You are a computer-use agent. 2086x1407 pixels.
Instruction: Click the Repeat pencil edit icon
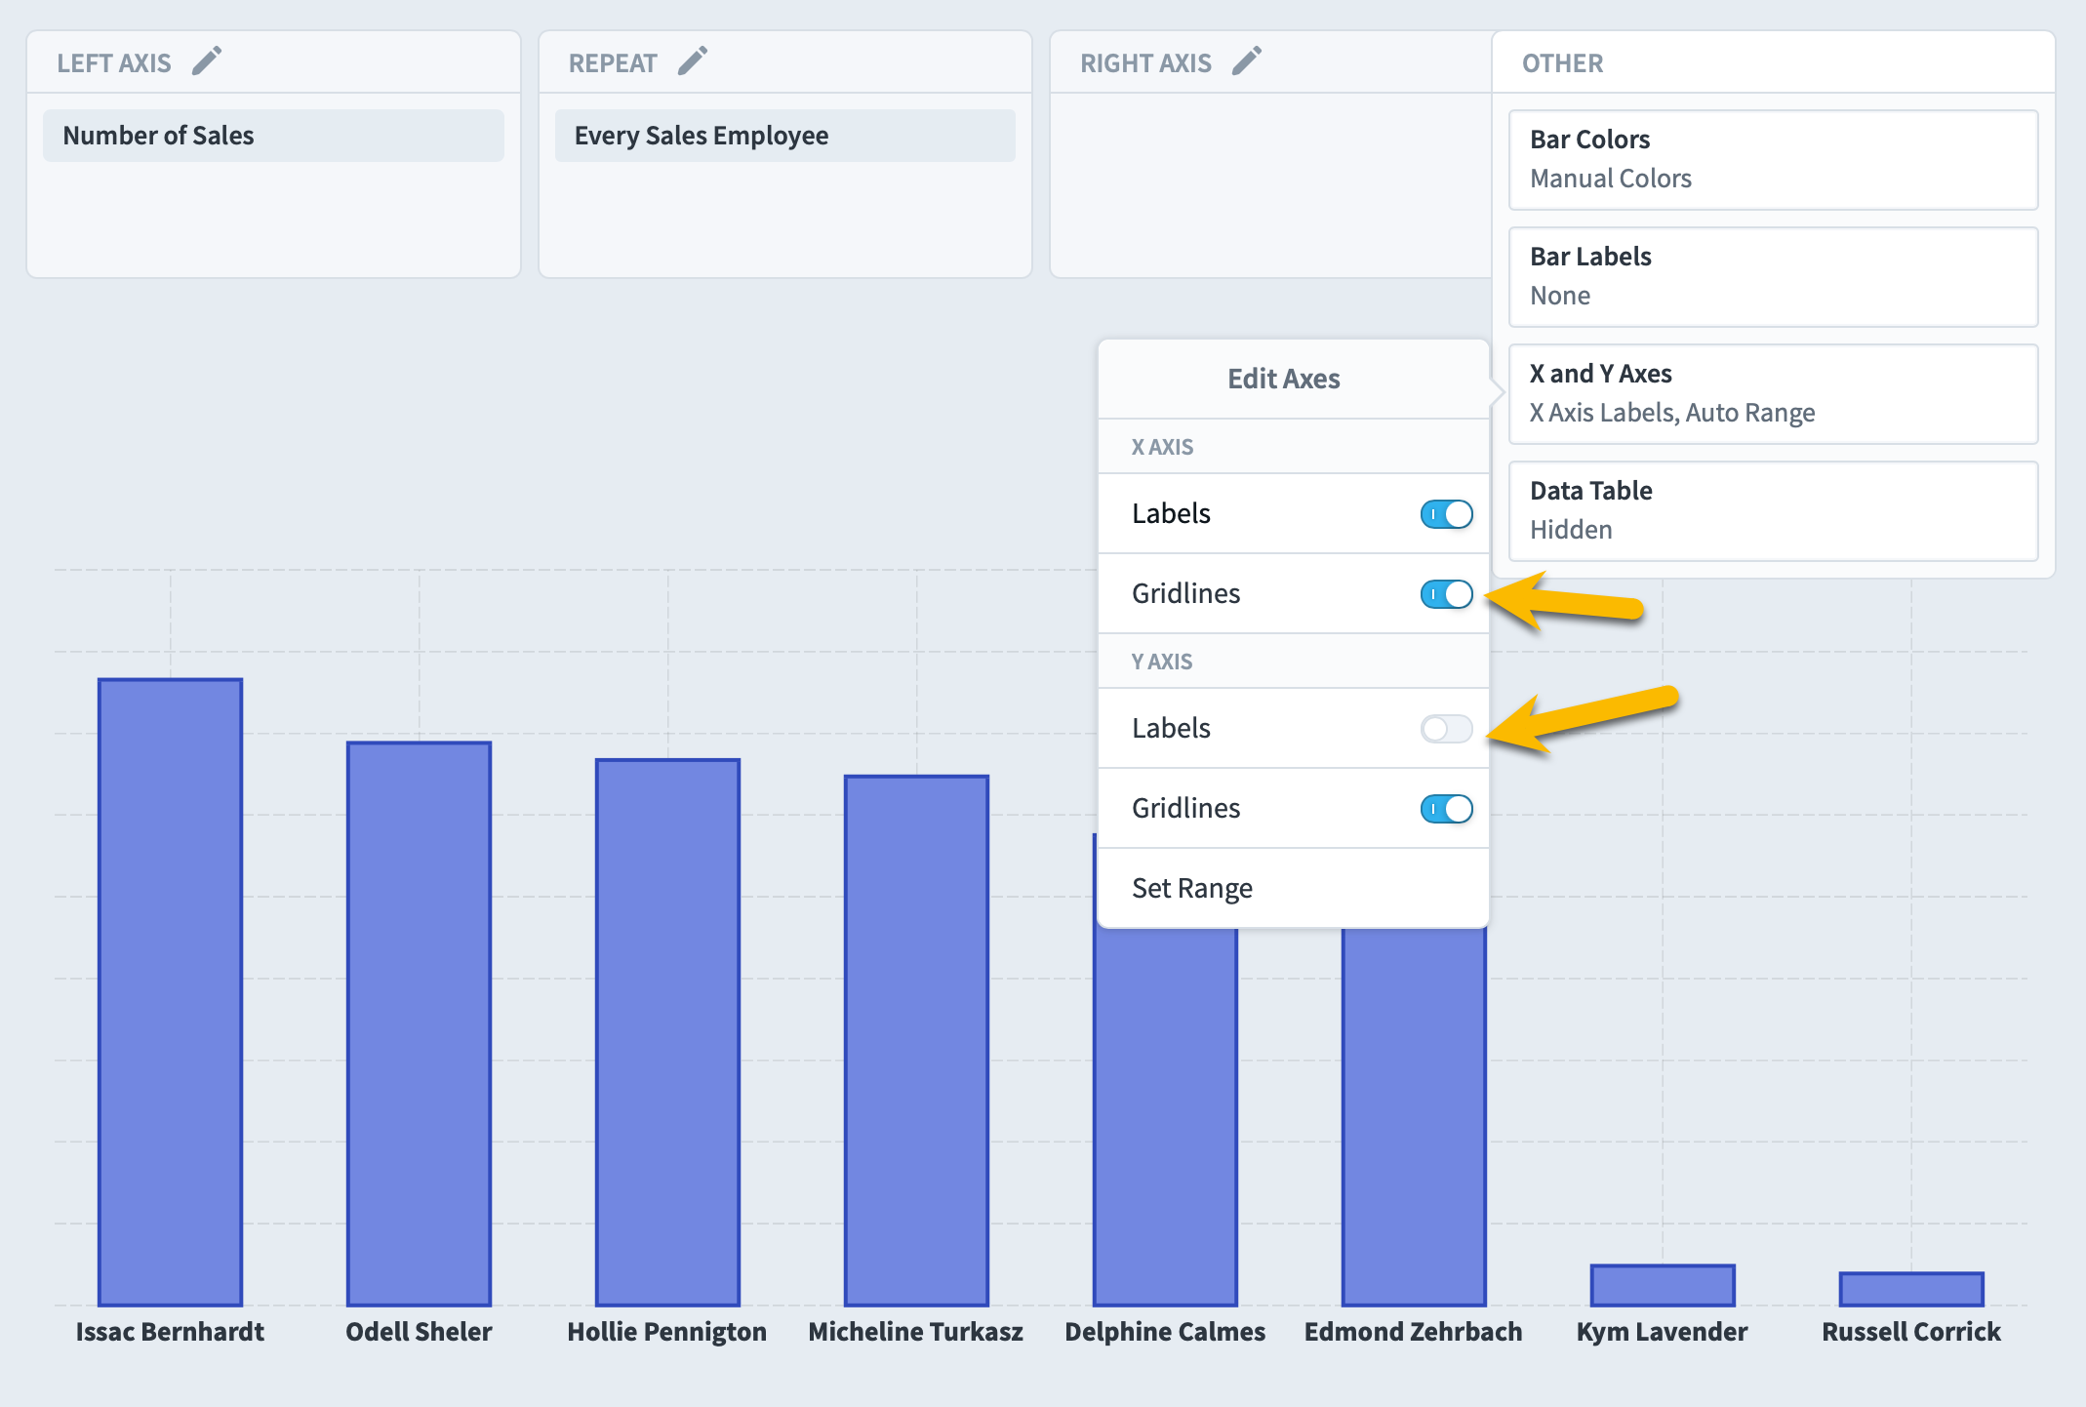tap(693, 61)
